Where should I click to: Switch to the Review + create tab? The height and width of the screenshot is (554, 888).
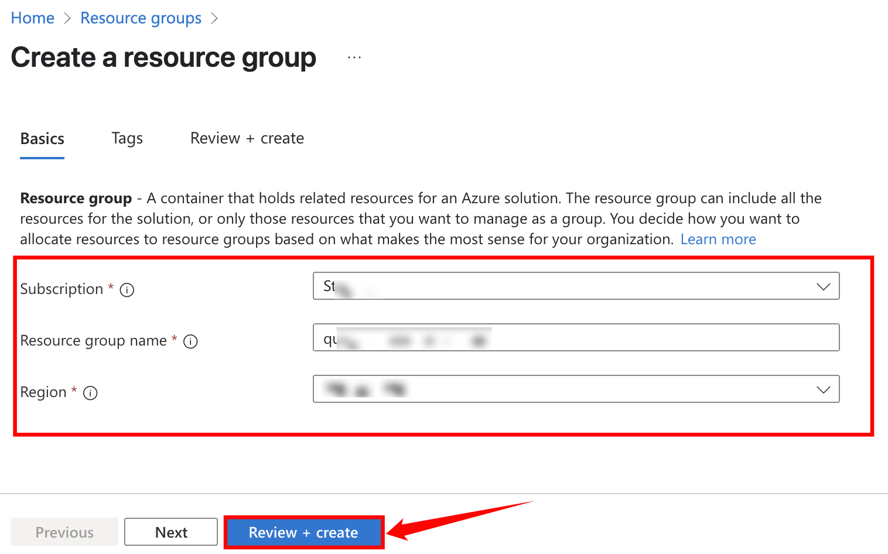click(x=247, y=139)
